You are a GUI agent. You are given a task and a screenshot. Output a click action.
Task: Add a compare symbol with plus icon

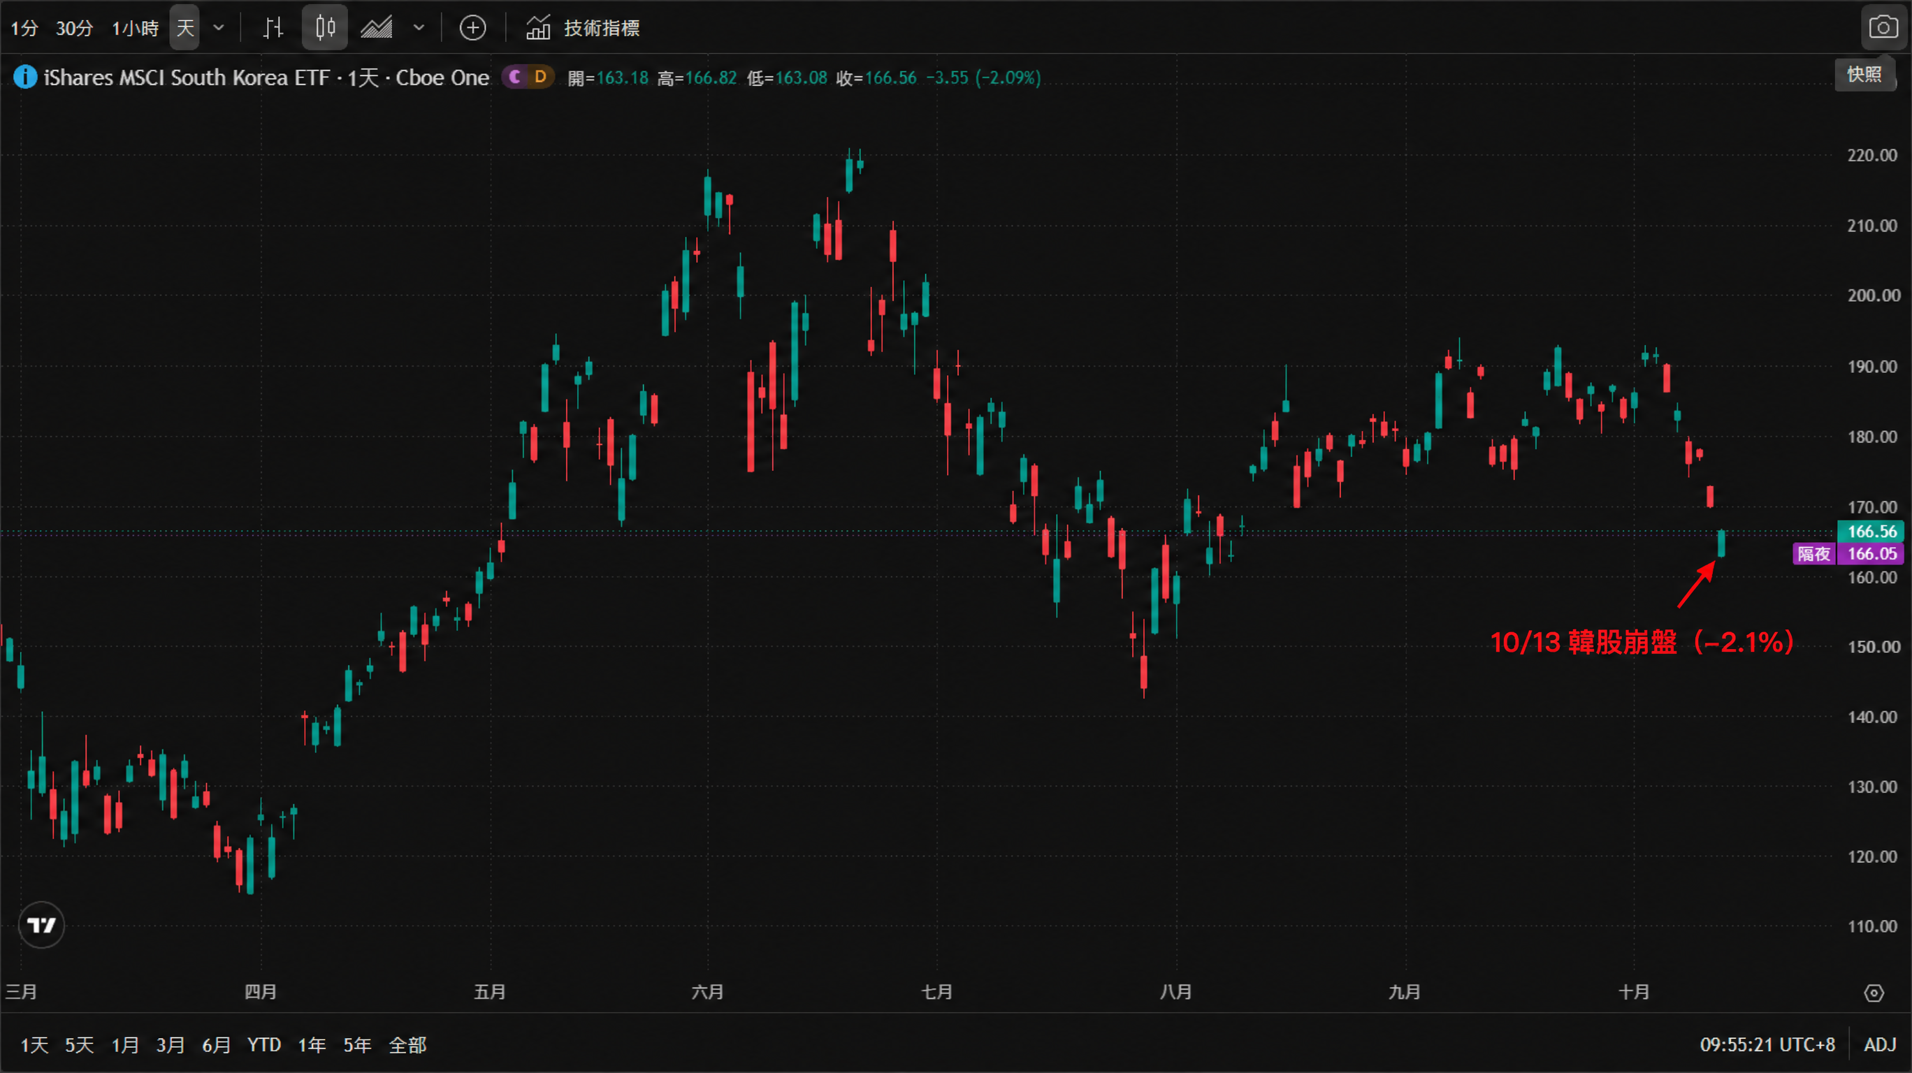[x=473, y=28]
